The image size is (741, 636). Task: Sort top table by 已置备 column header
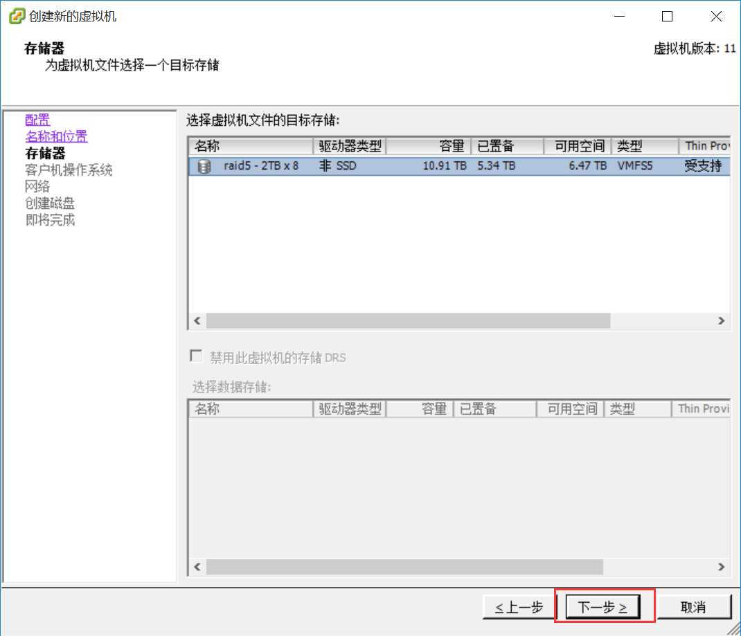508,146
